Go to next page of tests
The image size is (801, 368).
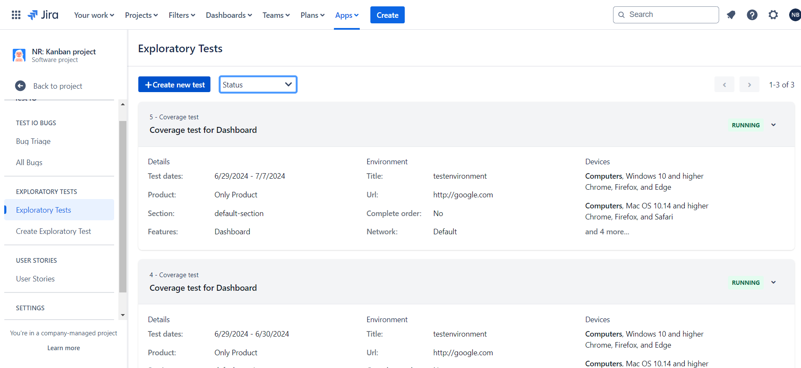[749, 84]
